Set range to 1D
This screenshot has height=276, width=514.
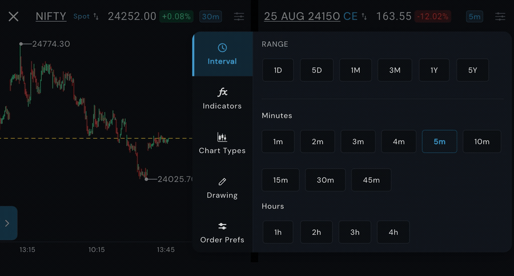[x=278, y=70]
